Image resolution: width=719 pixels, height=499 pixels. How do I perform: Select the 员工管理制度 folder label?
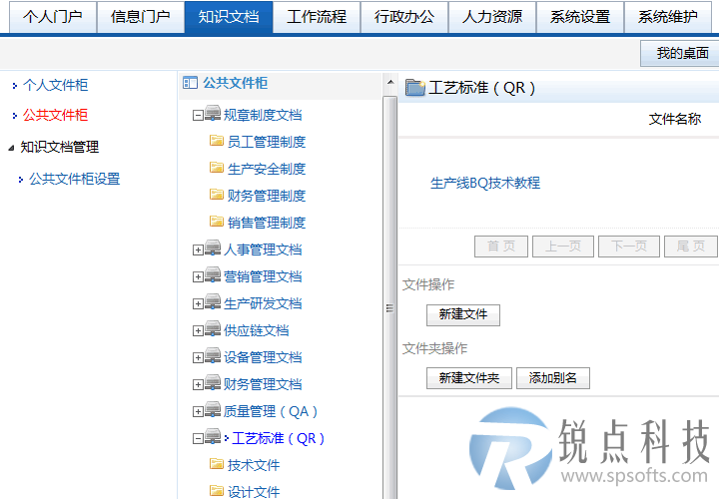[267, 142]
